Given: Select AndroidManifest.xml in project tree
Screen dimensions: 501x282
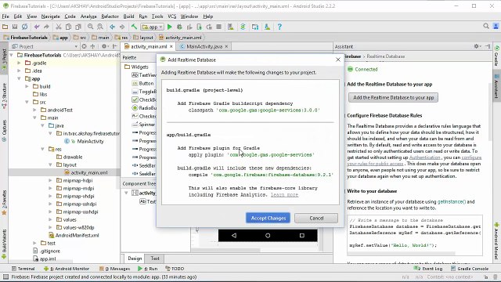Looking at the screenshot, I should 77,235.
